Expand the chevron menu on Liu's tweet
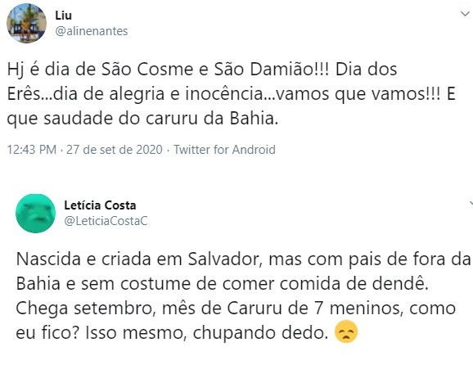 (465, 14)
